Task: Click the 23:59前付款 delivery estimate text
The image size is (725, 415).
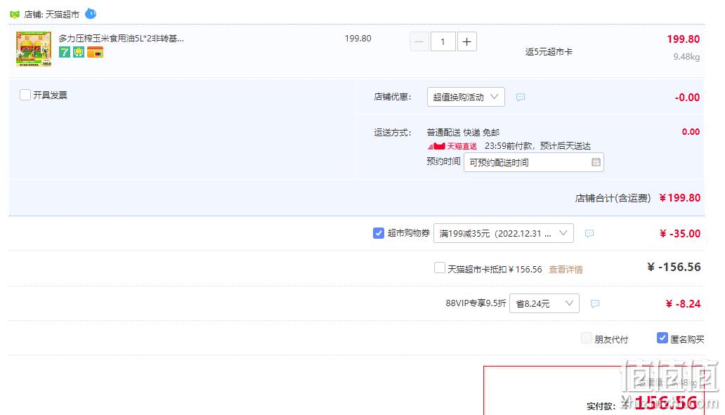Action: (x=537, y=146)
